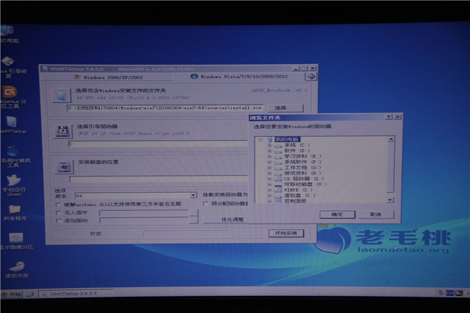
Task: Click the installation disk location icon
Action: pos(64,167)
